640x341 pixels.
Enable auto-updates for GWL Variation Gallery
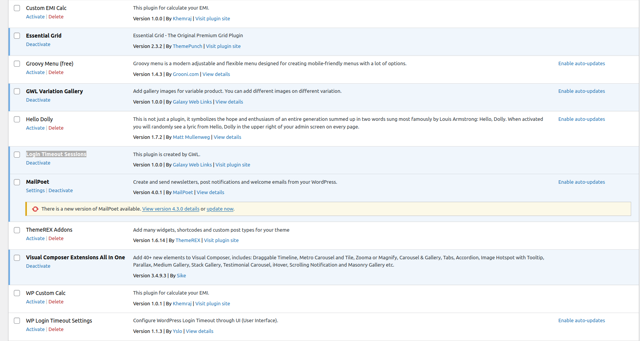[582, 91]
